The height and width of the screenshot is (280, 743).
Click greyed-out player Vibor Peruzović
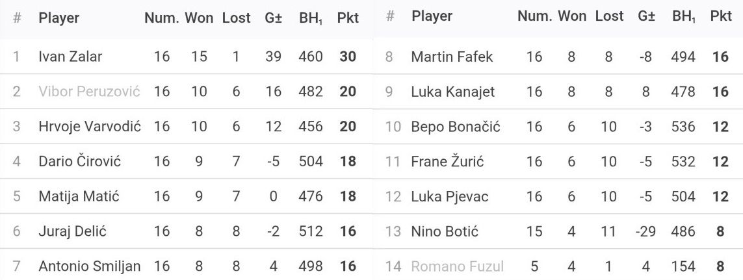point(89,92)
